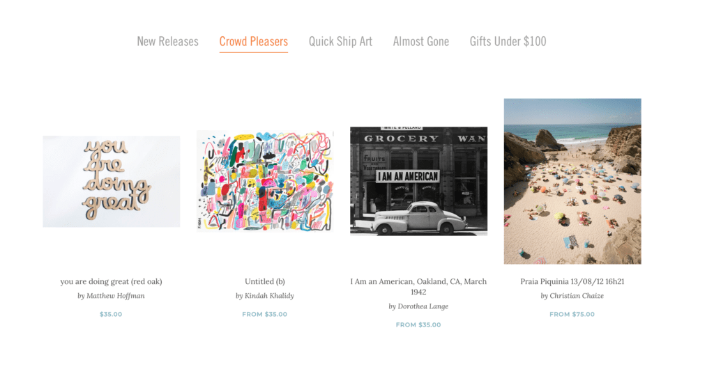View the I Am an American grocery photo
This screenshot has height=369, width=714.
pos(418,181)
